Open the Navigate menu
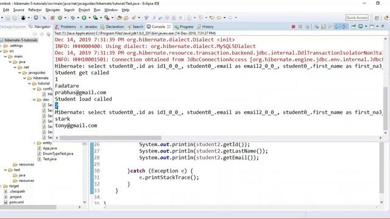Screen dimensions: 390x219 pos(53,10)
